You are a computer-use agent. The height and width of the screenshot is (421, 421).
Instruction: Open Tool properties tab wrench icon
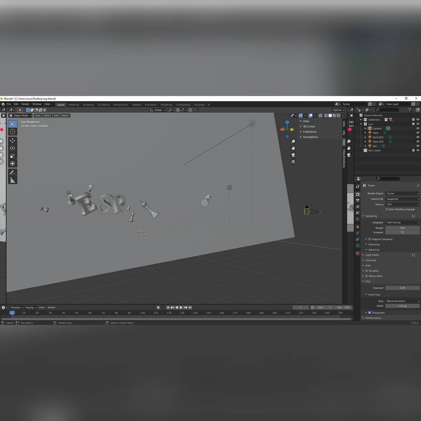[x=357, y=186]
